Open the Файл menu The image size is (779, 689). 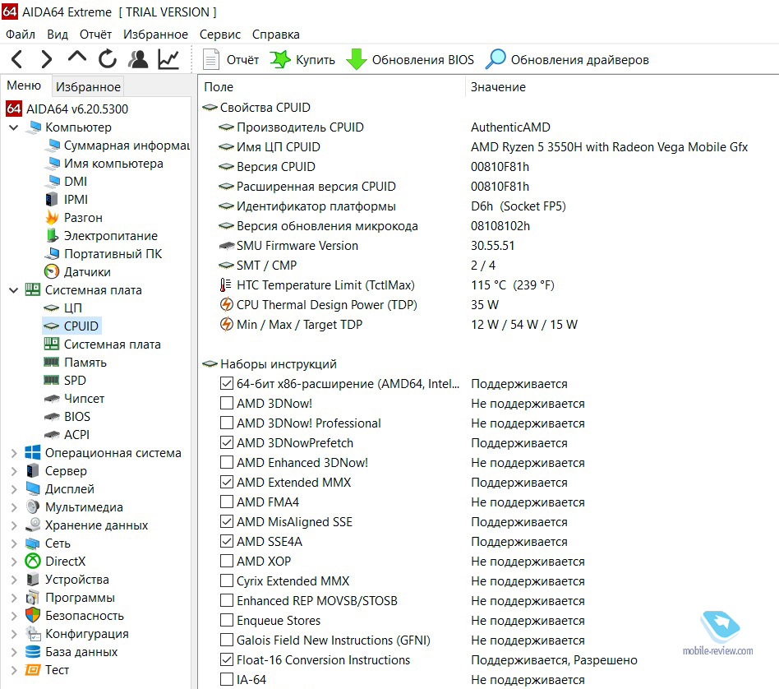point(21,35)
